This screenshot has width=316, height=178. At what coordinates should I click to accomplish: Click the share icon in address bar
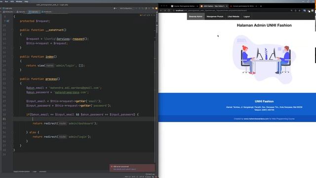[295, 10]
